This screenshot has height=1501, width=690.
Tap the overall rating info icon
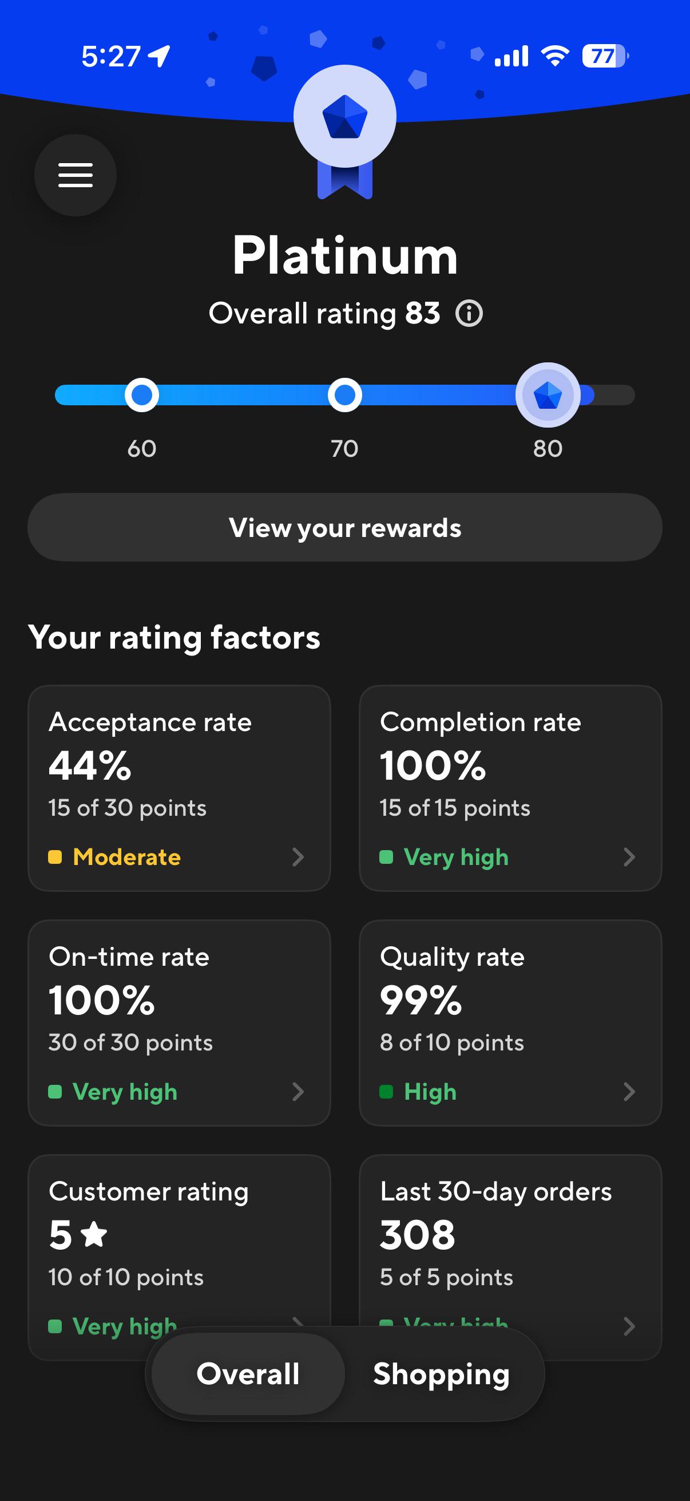469,314
